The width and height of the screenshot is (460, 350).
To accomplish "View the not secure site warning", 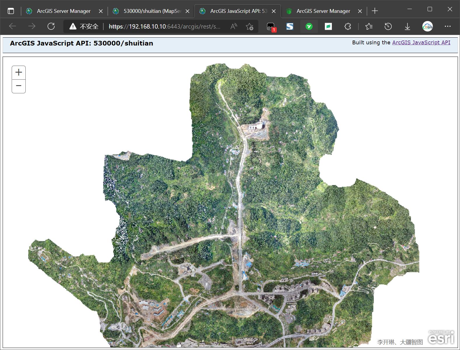I will [84, 27].
